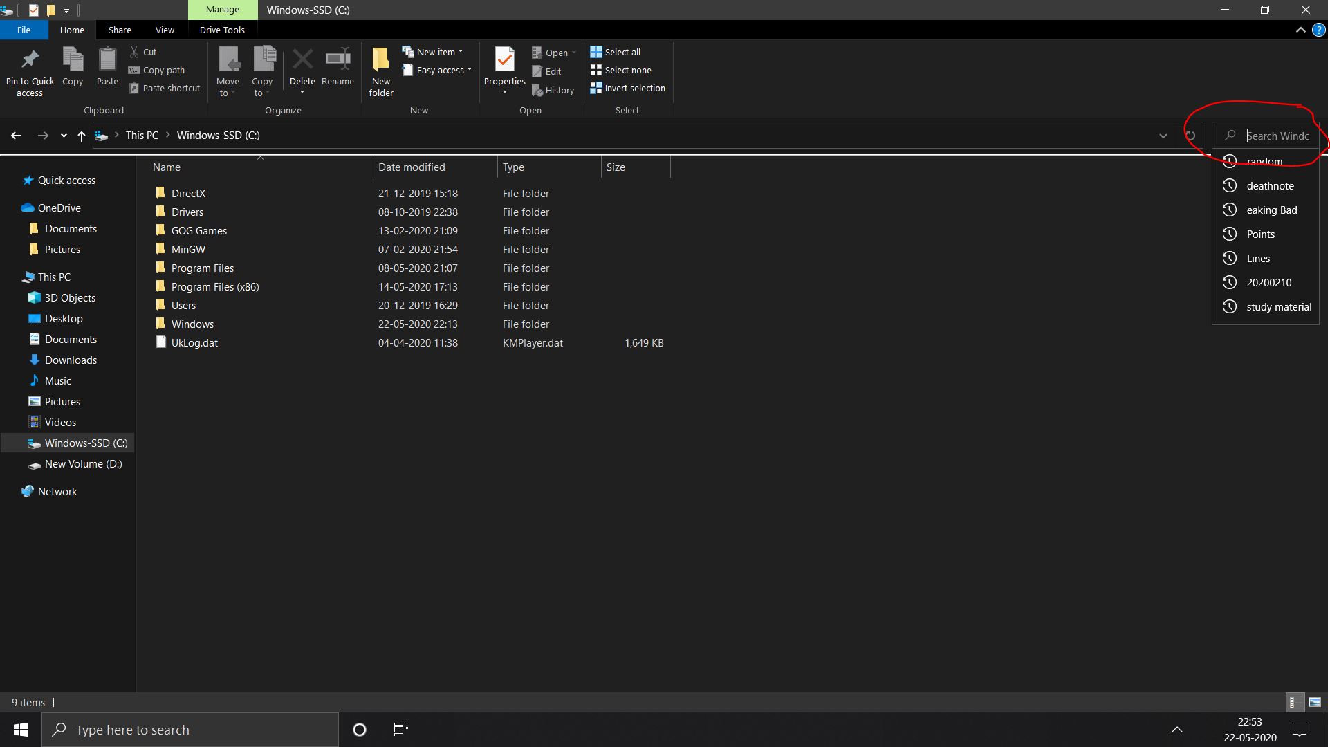Open the Help question mark icon
1330x747 pixels.
(x=1319, y=30)
